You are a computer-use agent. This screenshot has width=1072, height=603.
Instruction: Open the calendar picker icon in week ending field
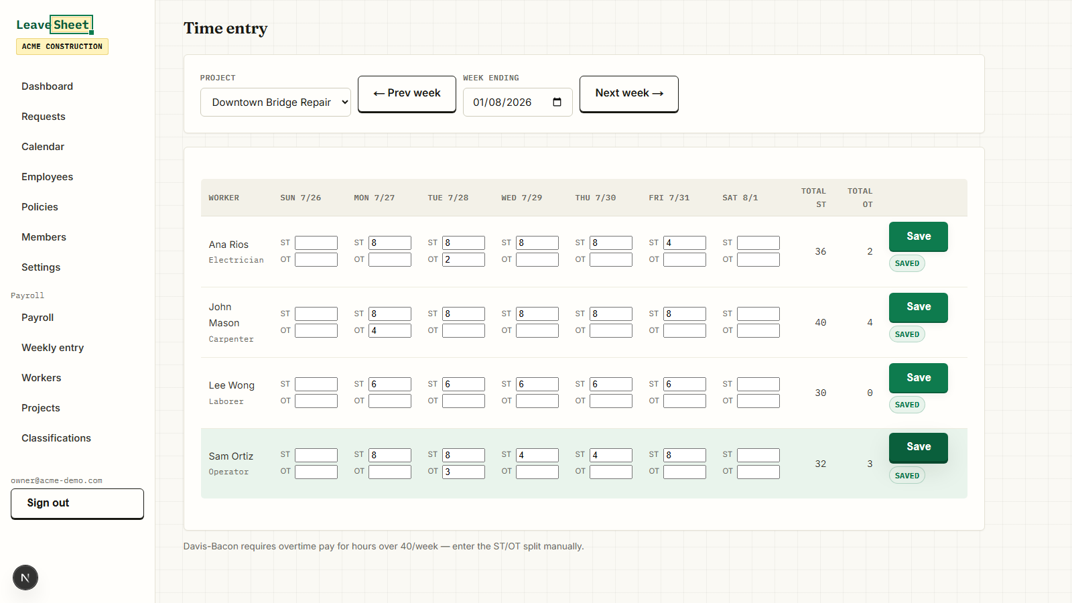557,102
